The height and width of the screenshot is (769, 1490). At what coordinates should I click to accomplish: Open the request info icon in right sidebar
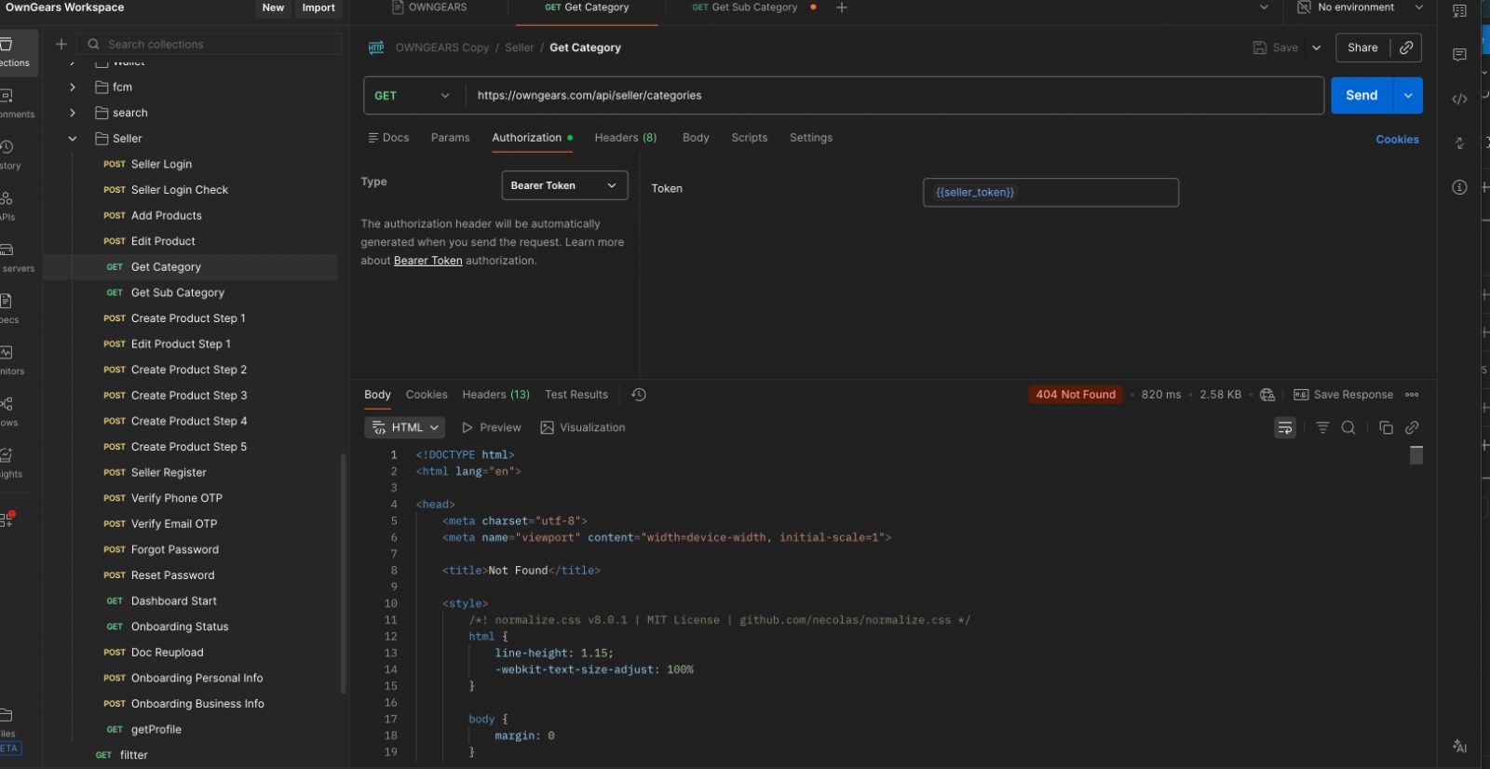[1459, 187]
